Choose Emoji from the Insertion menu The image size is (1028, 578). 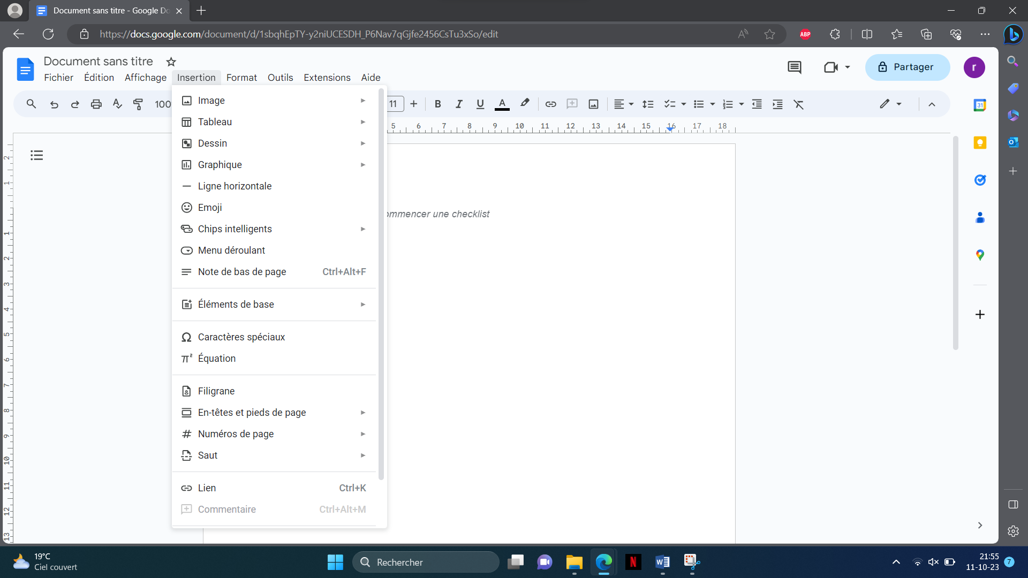point(274,208)
